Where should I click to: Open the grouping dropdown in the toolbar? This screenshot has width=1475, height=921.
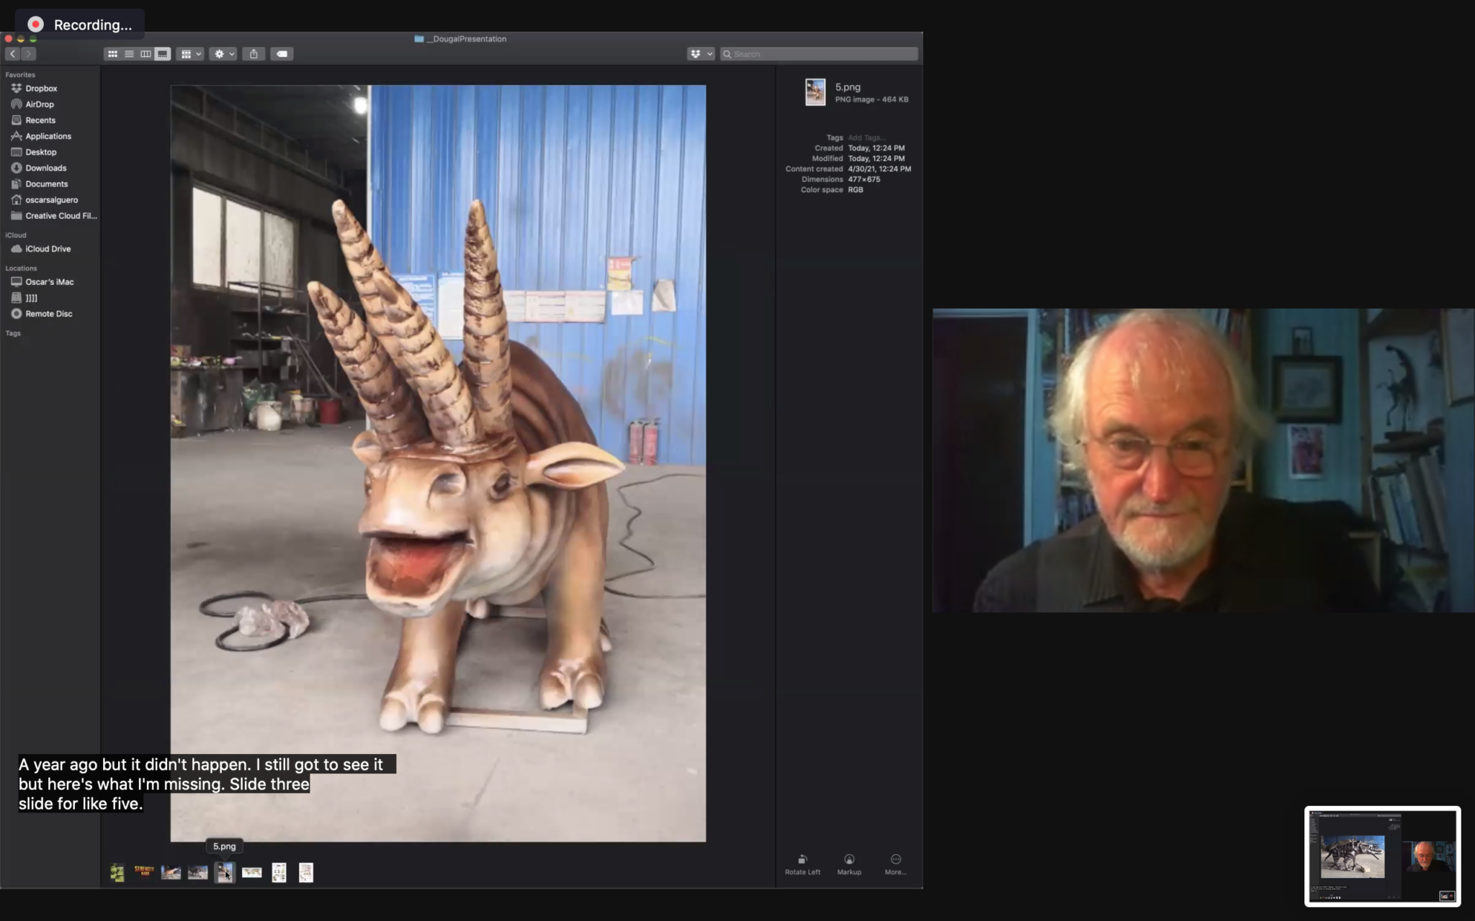[x=189, y=54]
